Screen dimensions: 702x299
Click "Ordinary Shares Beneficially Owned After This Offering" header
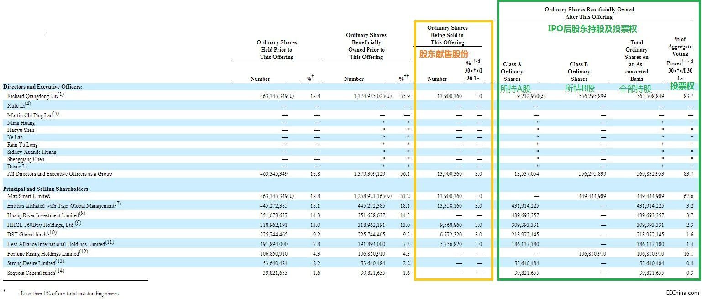pos(589,13)
